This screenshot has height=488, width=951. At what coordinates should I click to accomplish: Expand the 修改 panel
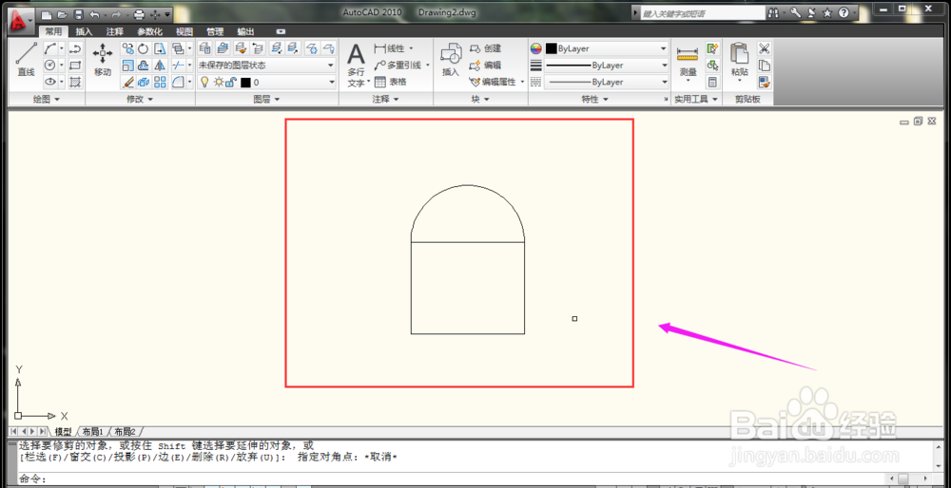click(140, 100)
